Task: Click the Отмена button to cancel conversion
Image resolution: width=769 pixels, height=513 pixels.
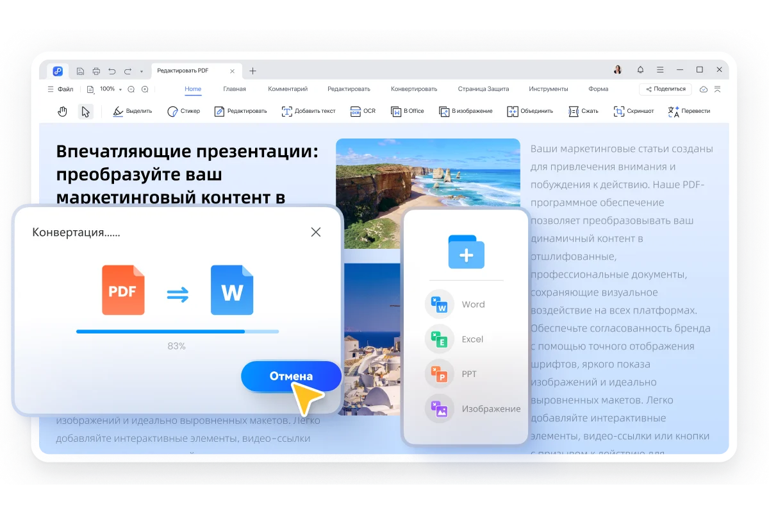Action: 290,376
